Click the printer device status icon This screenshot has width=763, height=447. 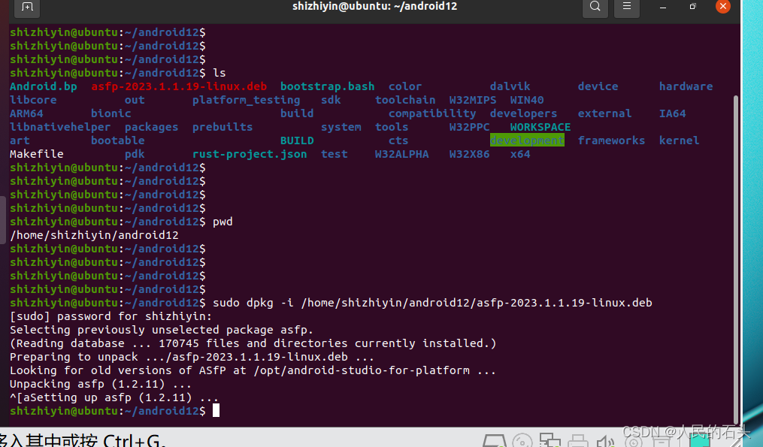[578, 442]
